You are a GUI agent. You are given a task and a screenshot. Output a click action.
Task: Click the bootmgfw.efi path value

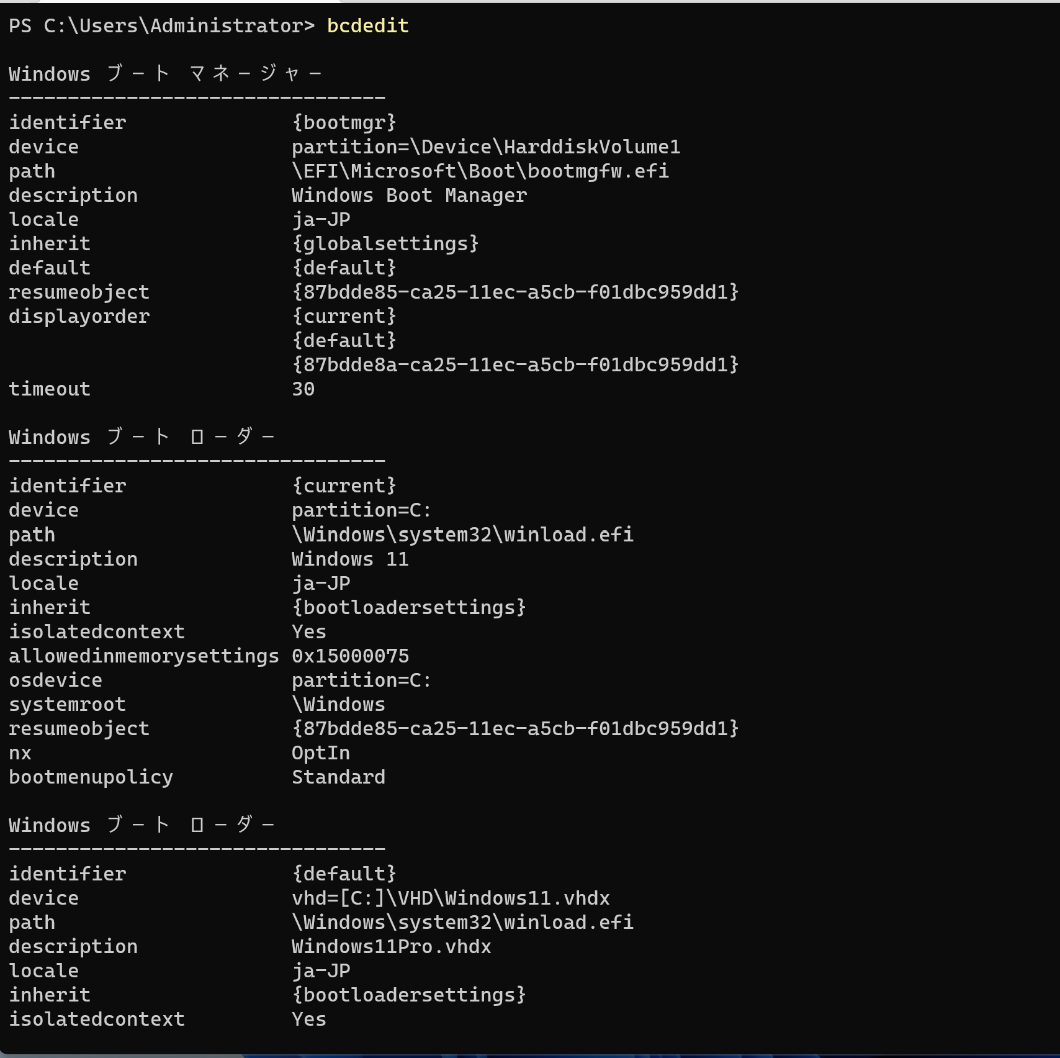pyautogui.click(x=480, y=171)
